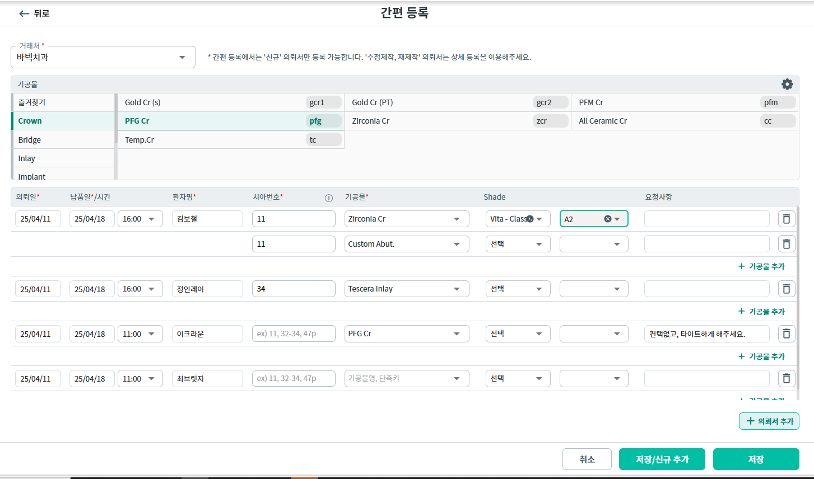The width and height of the screenshot is (814, 479).
Task: Open time dropdown for 최브릿지 row
Action: tap(140, 378)
